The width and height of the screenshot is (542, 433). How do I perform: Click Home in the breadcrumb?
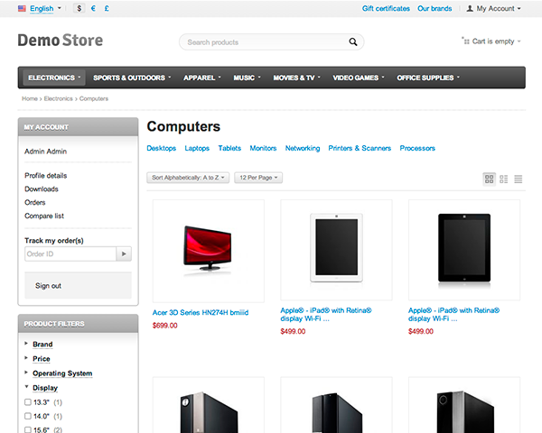coord(30,98)
